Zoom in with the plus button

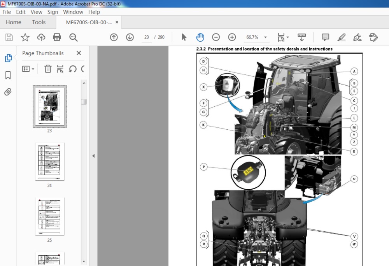coord(232,37)
